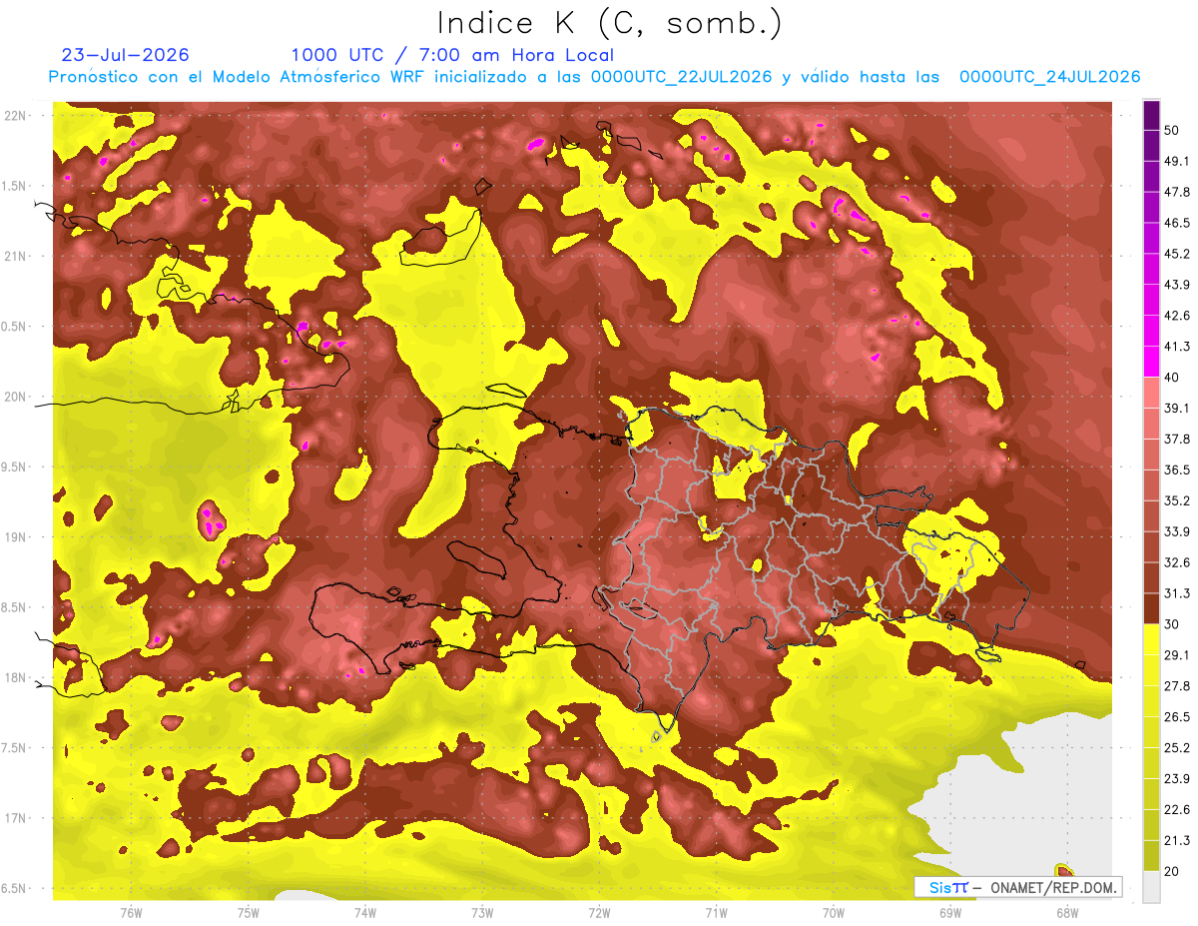Click the title 'Indice K (C, somb.)'

click(609, 22)
